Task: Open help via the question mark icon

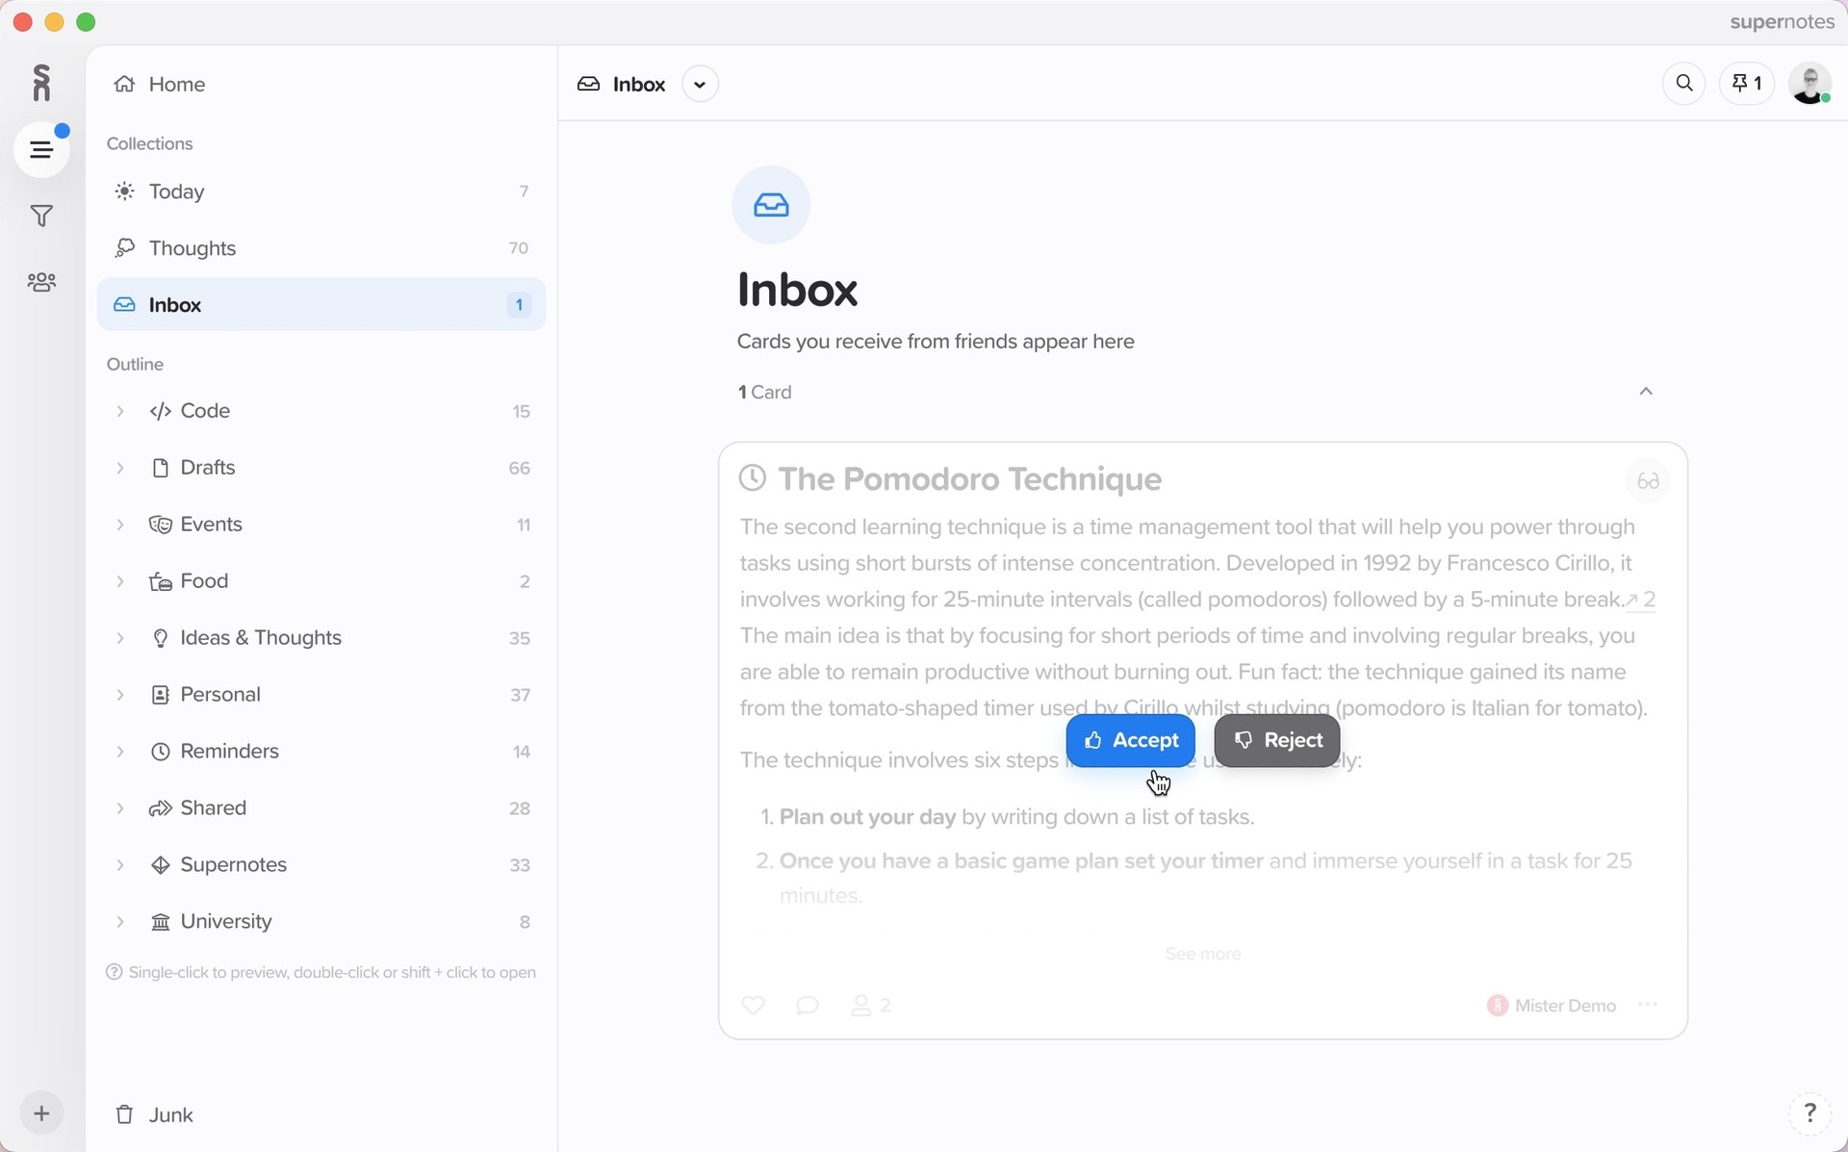Action: point(1810,1113)
